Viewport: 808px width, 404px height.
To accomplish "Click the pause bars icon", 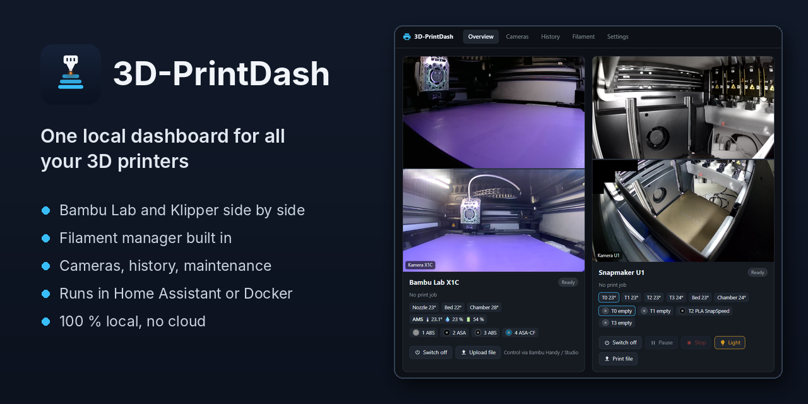I will (x=653, y=343).
